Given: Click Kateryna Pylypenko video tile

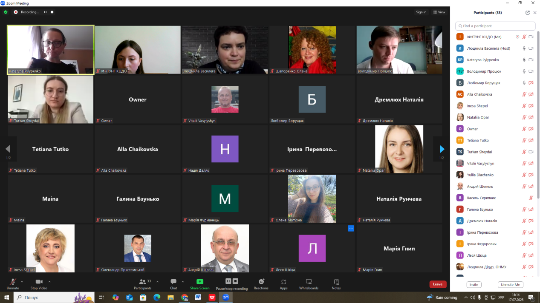Looking at the screenshot, I should (x=51, y=50).
